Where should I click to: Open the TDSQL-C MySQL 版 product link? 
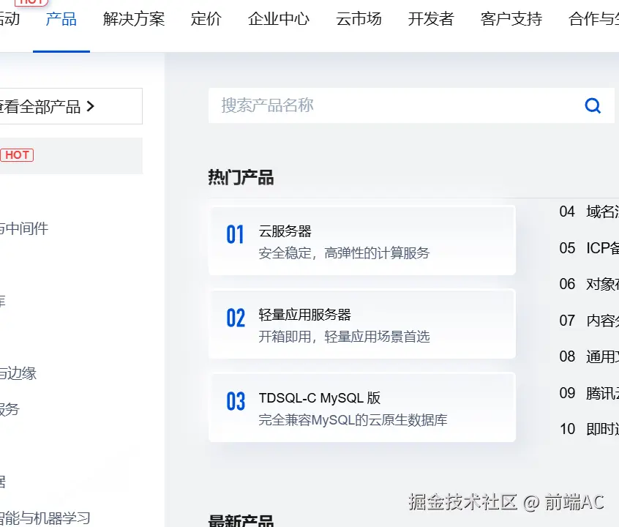[320, 399]
